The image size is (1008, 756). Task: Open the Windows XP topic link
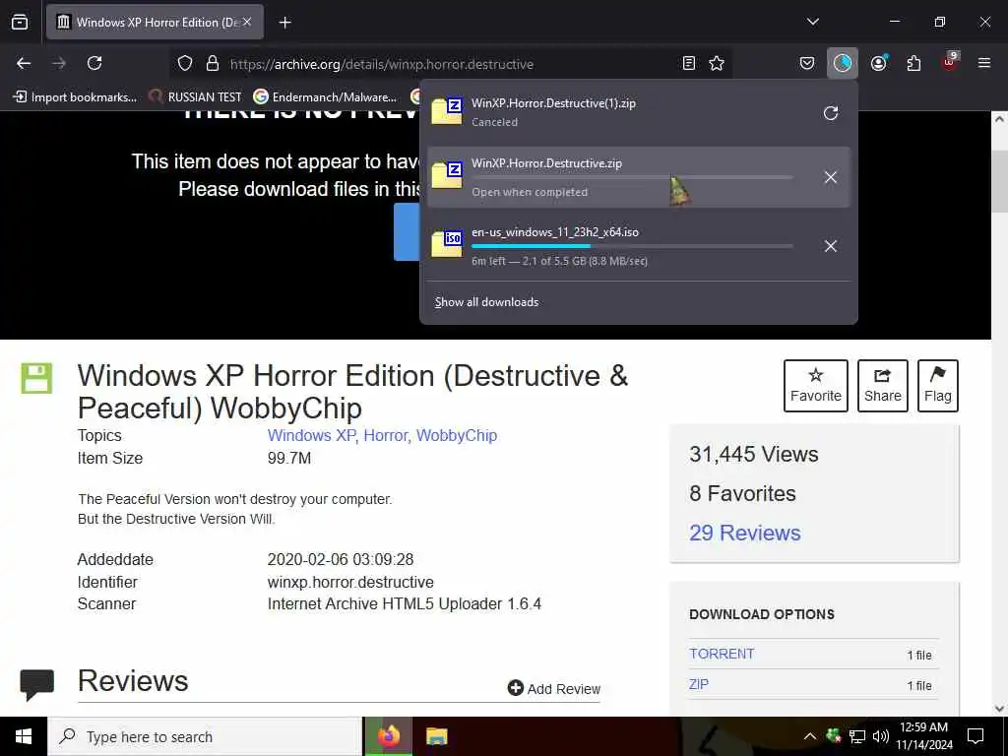click(x=312, y=436)
